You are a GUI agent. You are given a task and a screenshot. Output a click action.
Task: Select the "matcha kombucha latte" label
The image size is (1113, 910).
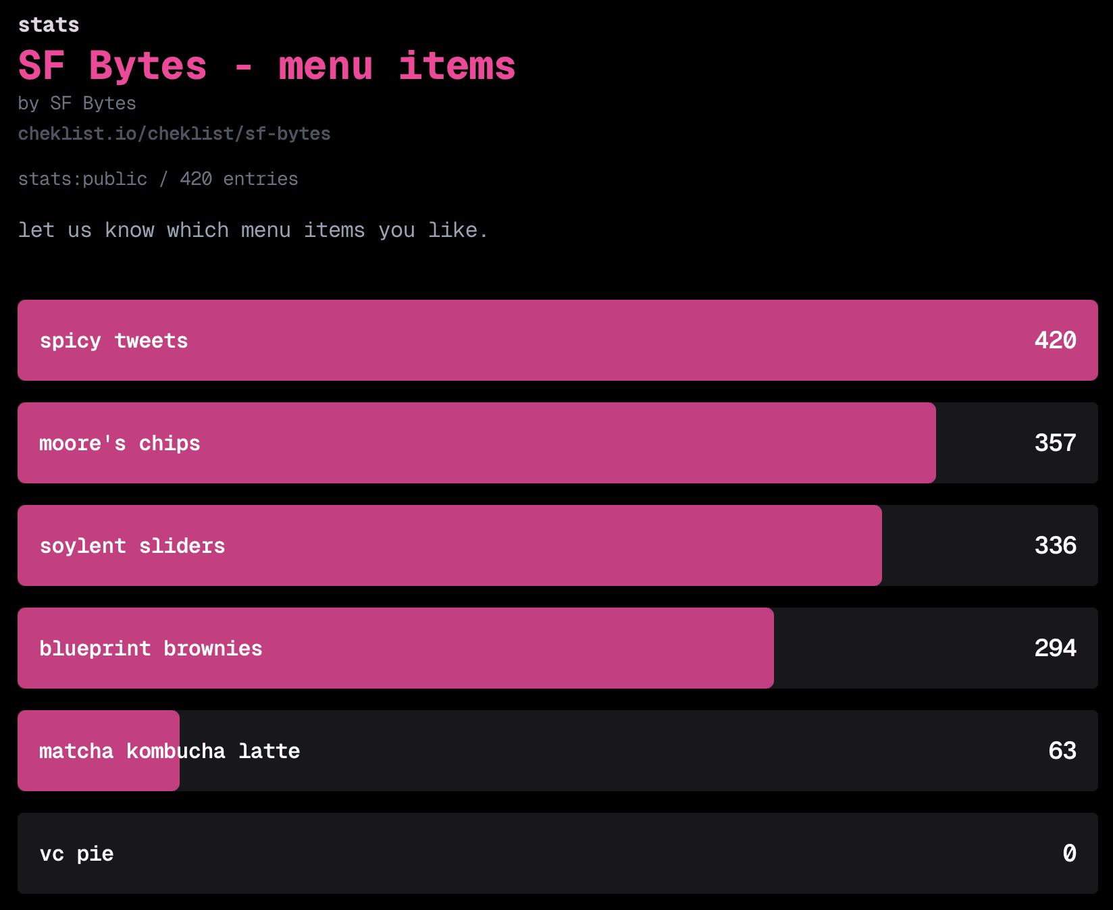[170, 751]
